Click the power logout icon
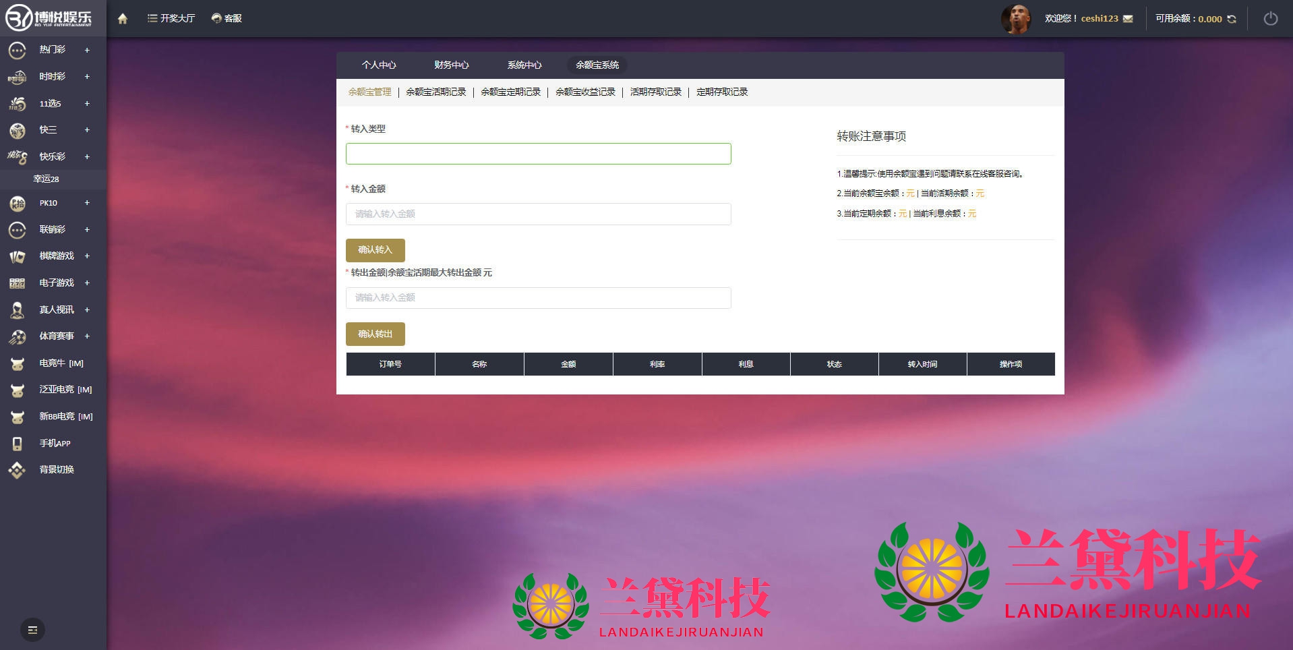The width and height of the screenshot is (1293, 650). [x=1270, y=19]
